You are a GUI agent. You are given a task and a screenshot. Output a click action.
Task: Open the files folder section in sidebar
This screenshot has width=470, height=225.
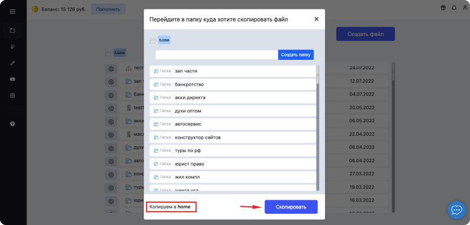click(12, 31)
